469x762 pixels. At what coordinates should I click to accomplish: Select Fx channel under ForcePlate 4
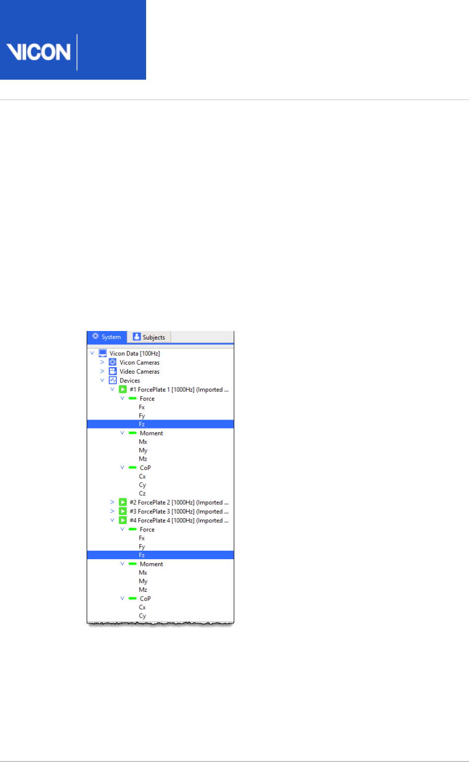pyautogui.click(x=142, y=538)
